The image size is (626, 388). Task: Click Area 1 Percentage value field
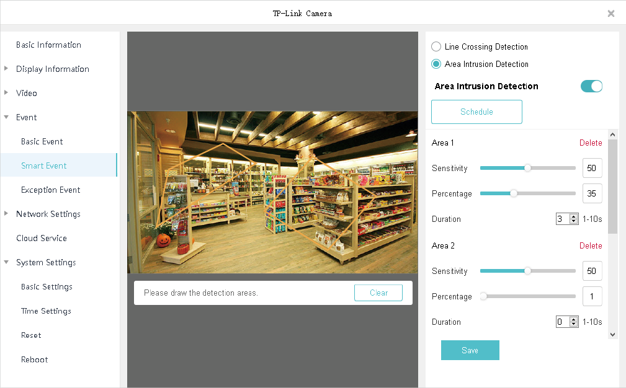pos(592,193)
